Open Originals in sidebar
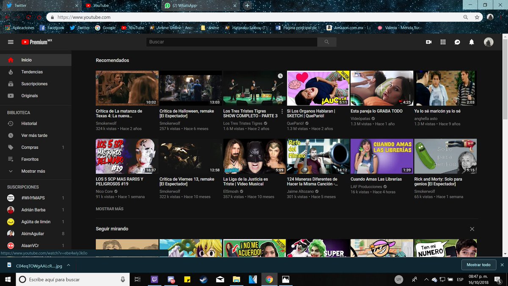Screen dimensions: 508x286 (x=36, y=96)
